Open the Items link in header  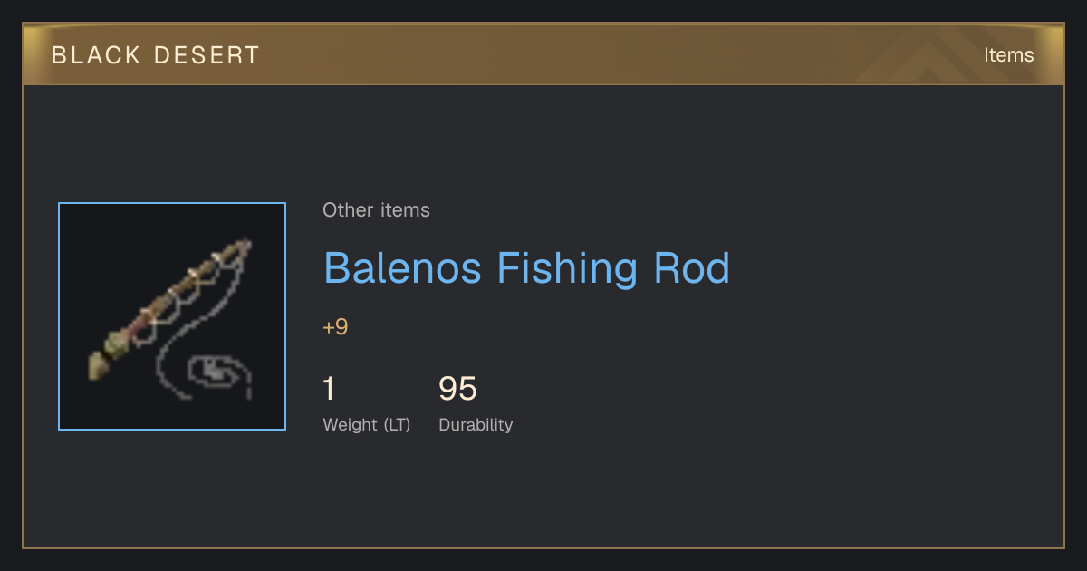click(x=1008, y=55)
